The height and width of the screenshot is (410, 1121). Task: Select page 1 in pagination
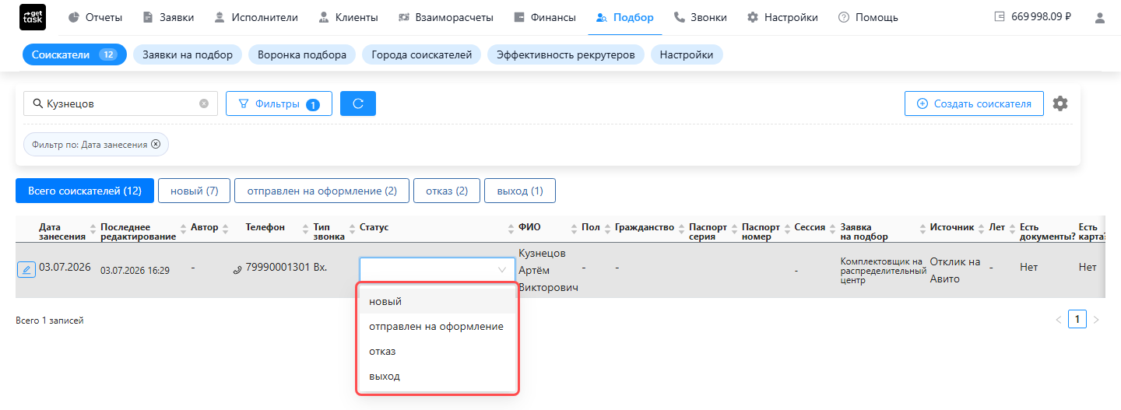[x=1077, y=319]
